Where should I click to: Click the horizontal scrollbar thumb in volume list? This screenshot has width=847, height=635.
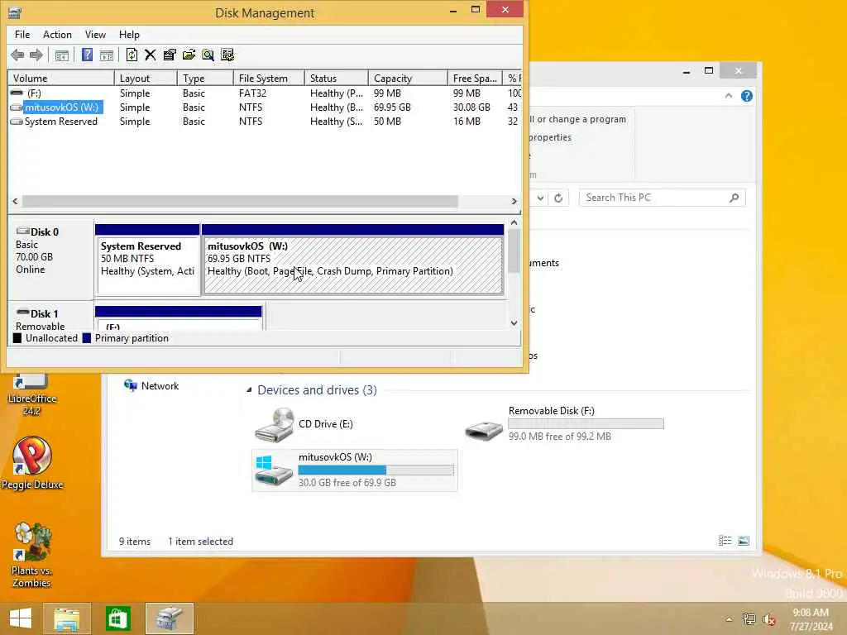(x=240, y=202)
